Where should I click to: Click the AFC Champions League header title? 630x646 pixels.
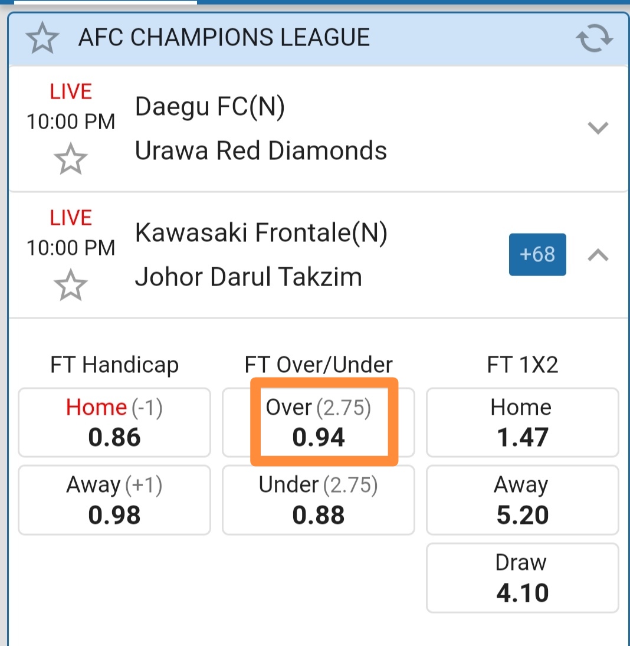pos(224,38)
